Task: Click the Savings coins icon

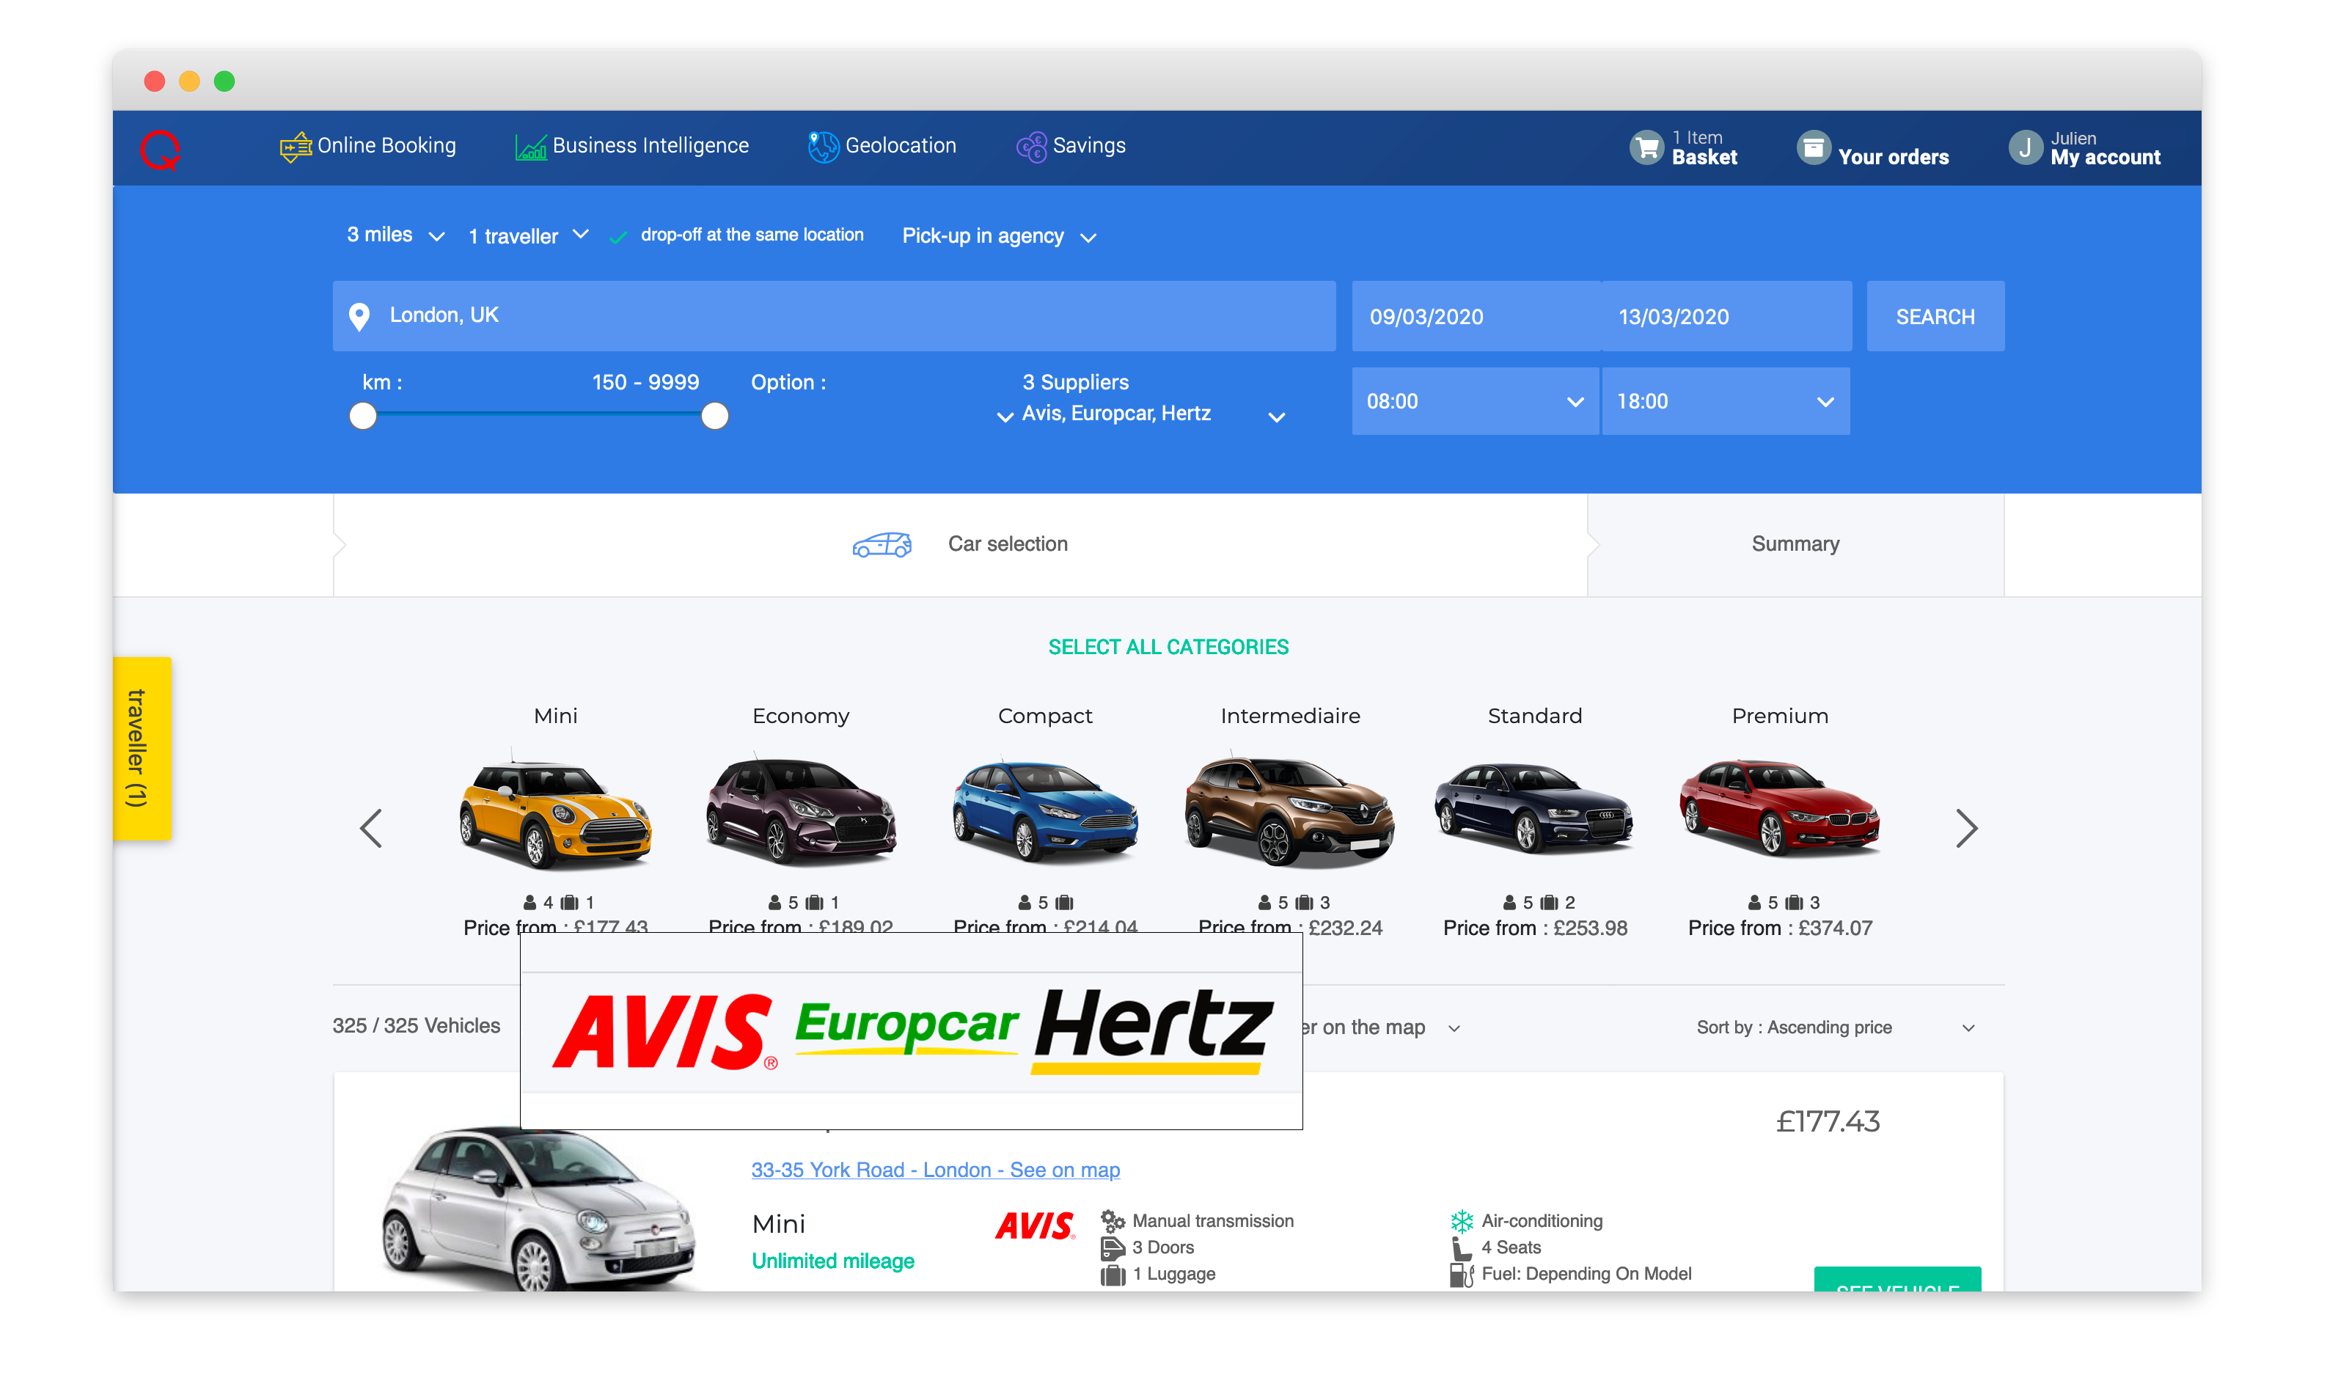Action: [x=1032, y=146]
